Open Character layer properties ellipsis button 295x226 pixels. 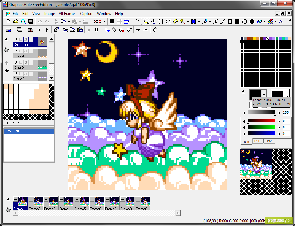(31, 40)
